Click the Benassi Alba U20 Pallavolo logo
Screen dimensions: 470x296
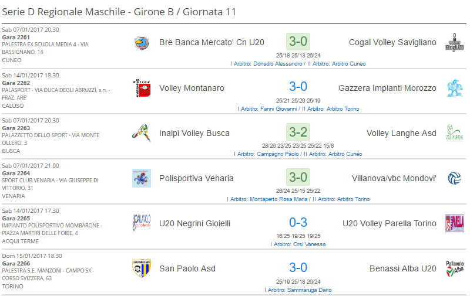click(x=454, y=268)
